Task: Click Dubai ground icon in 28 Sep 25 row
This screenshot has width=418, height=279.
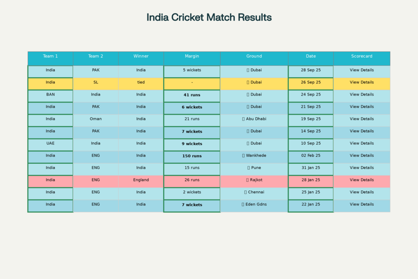Action: point(248,70)
